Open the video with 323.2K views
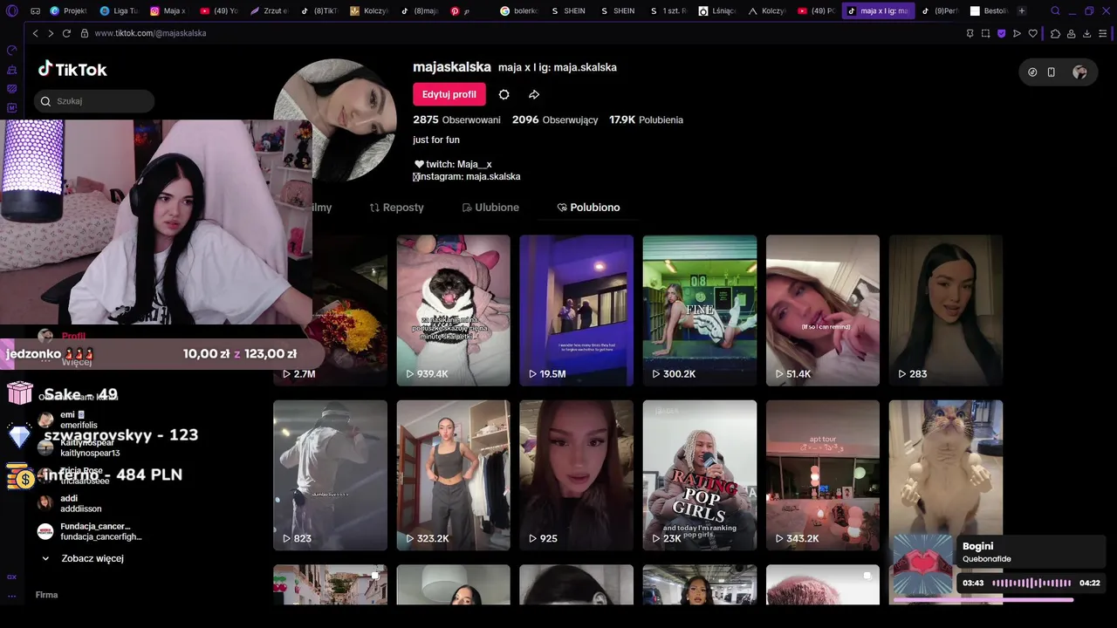Image resolution: width=1117 pixels, height=628 pixels. [454, 475]
